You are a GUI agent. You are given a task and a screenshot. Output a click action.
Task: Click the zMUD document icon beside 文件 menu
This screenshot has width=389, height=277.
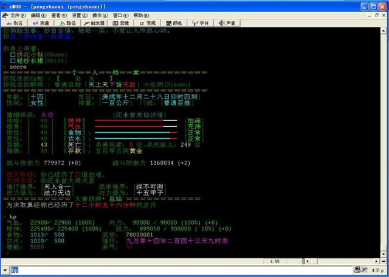pos(5,15)
